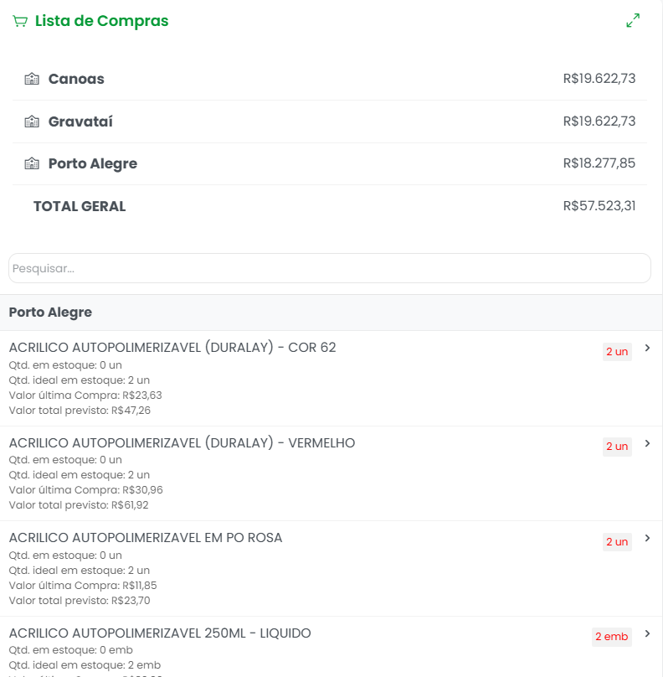The height and width of the screenshot is (677, 663).
Task: Expand the ACRILICO EM PO ROSA item chevron
Action: (x=647, y=539)
